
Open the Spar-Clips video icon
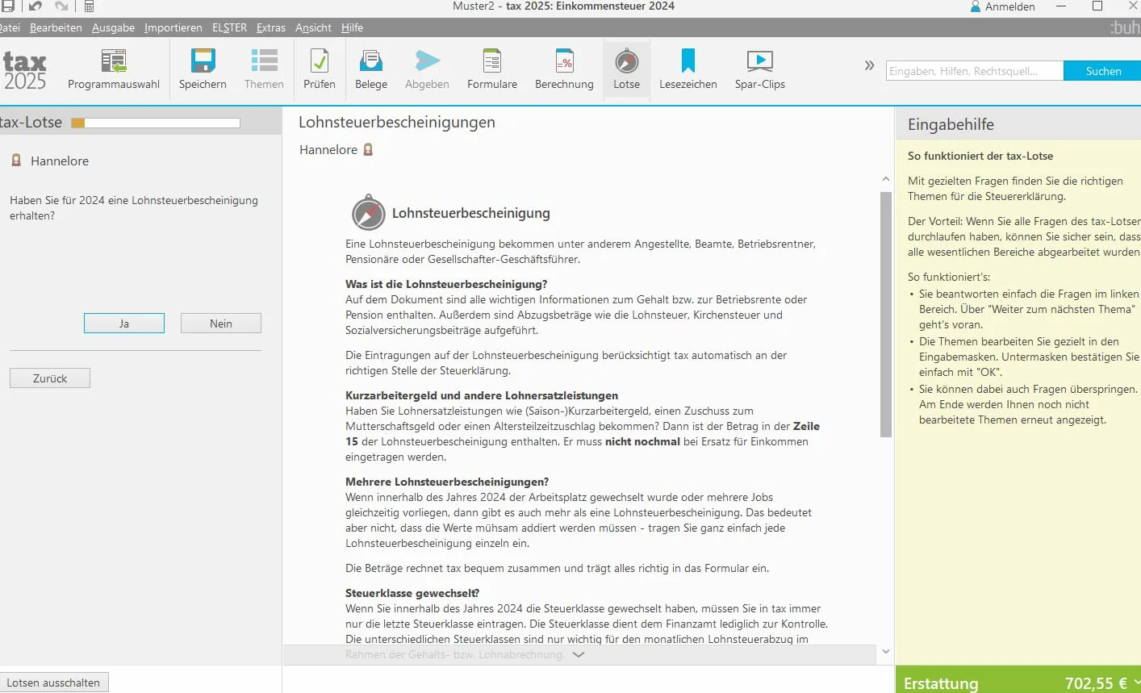(760, 61)
